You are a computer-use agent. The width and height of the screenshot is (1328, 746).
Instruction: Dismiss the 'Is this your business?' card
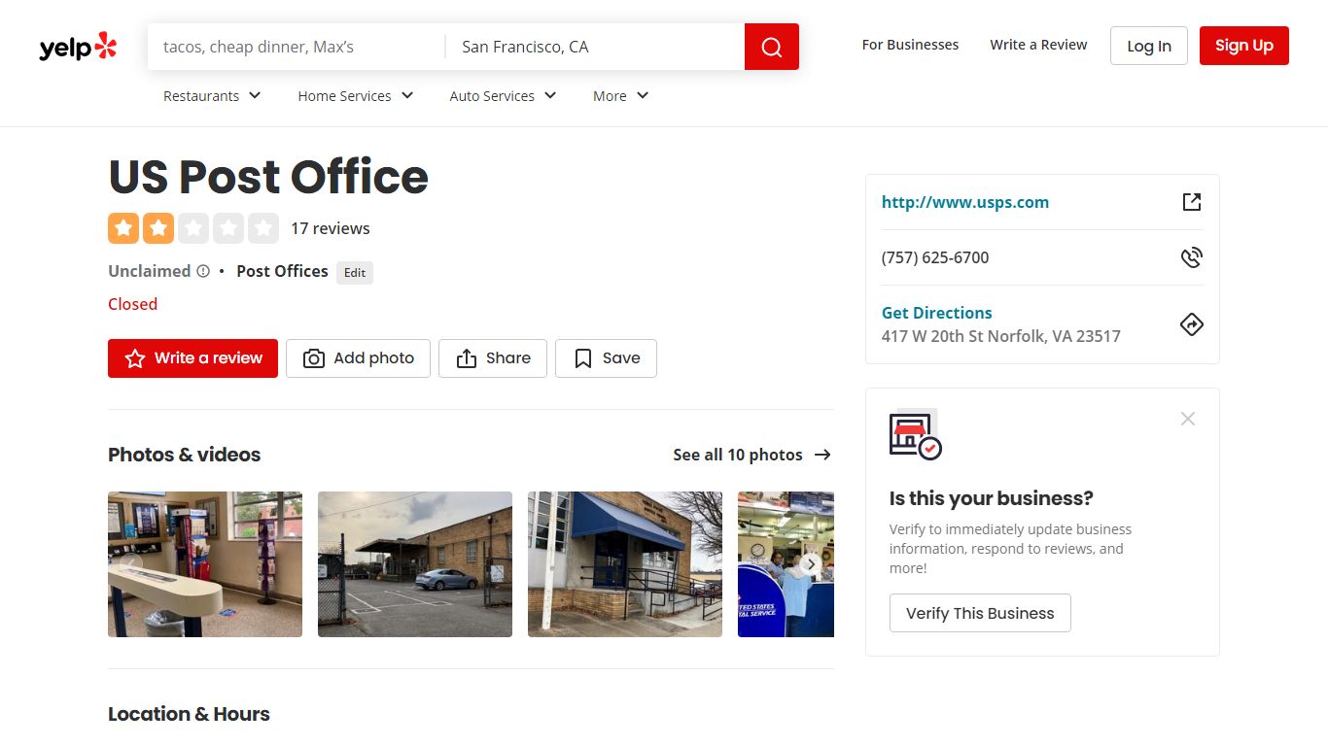1188,419
